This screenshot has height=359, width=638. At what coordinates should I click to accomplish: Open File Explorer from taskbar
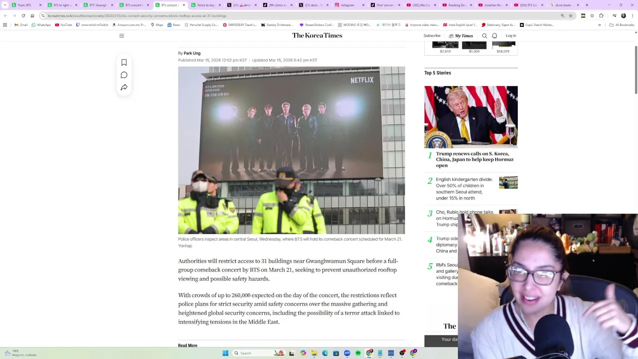[314, 353]
